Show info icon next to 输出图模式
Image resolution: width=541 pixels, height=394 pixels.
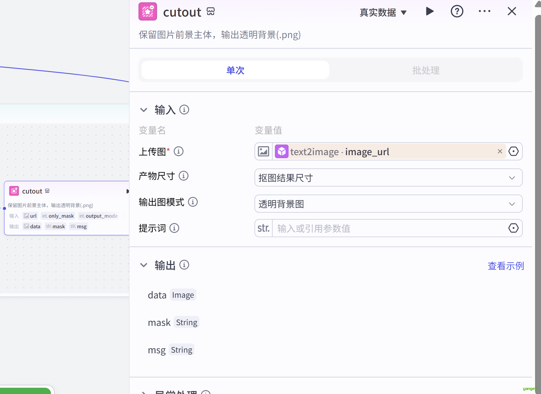click(x=193, y=202)
